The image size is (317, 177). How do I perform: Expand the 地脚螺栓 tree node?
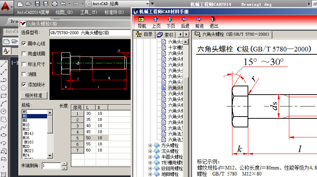(150, 174)
